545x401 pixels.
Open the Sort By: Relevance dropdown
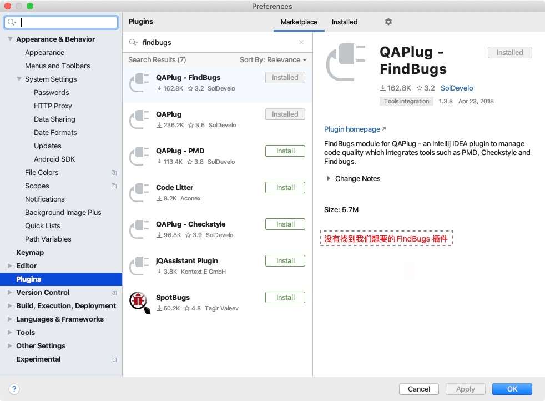273,60
